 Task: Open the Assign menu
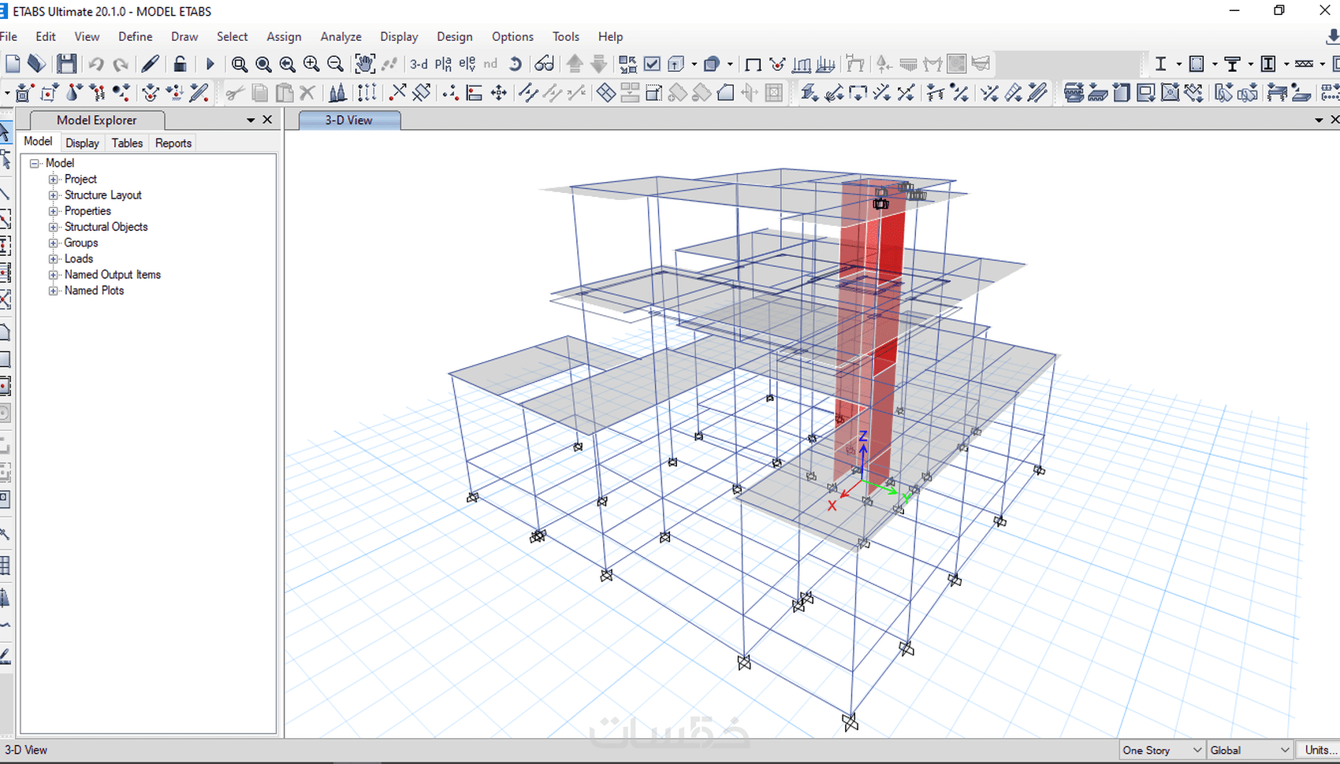click(284, 36)
